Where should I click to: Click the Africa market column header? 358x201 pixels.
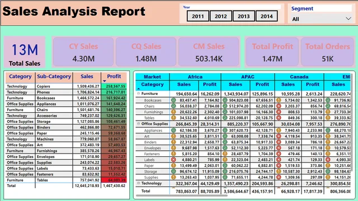(195, 77)
